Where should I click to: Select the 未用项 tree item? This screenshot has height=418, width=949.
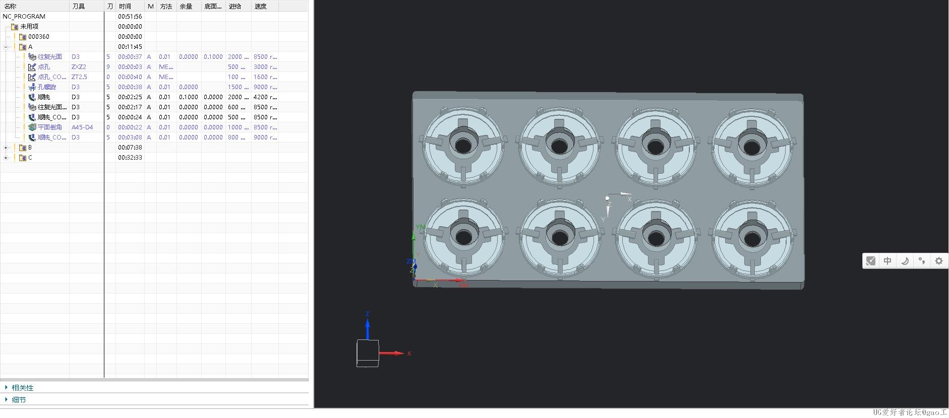coord(29,27)
